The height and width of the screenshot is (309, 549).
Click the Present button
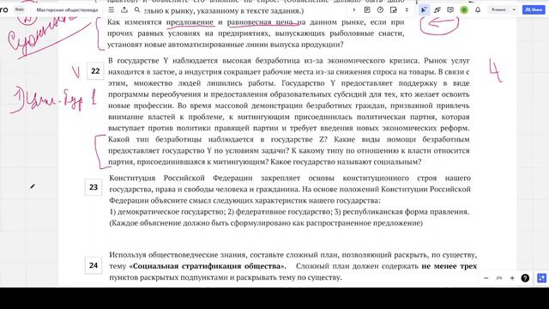click(x=498, y=9)
